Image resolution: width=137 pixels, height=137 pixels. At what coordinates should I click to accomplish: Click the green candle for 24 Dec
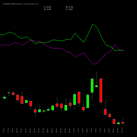pyautogui.click(x=118, y=123)
